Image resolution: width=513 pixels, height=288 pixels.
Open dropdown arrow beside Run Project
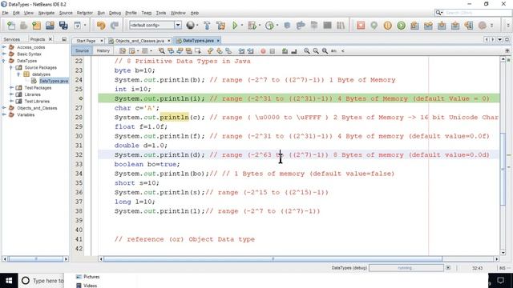pos(242,26)
